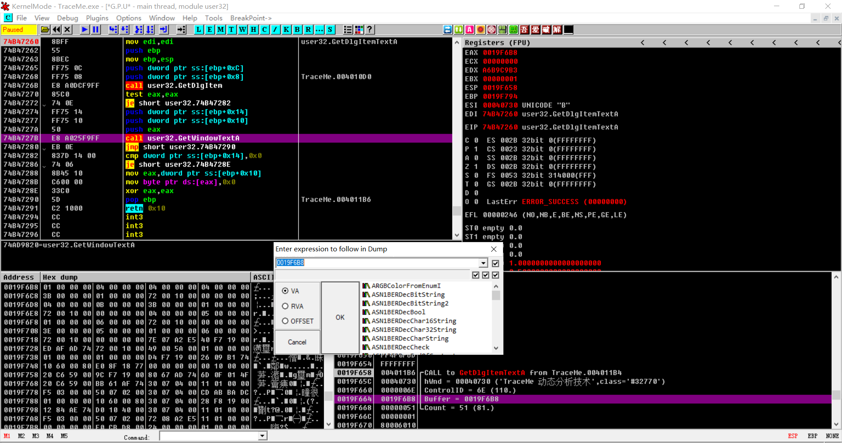Toggle the leftmost of three filter checkboxes

pos(476,275)
